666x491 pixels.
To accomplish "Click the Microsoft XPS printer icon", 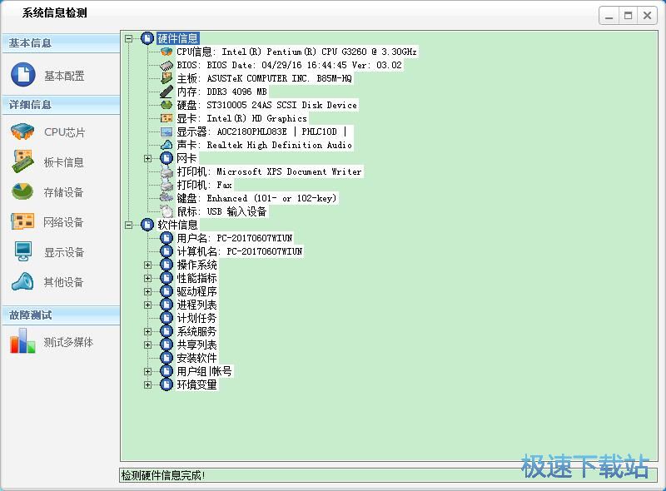I will point(166,171).
